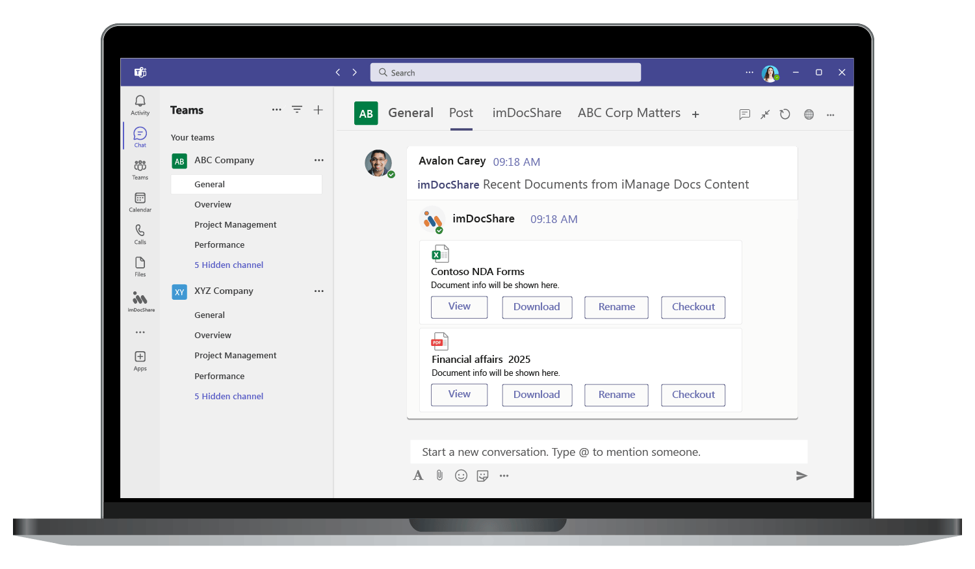Image resolution: width=975 pixels, height=569 pixels.
Task: Rename Financial affairs 2025
Action: point(616,395)
